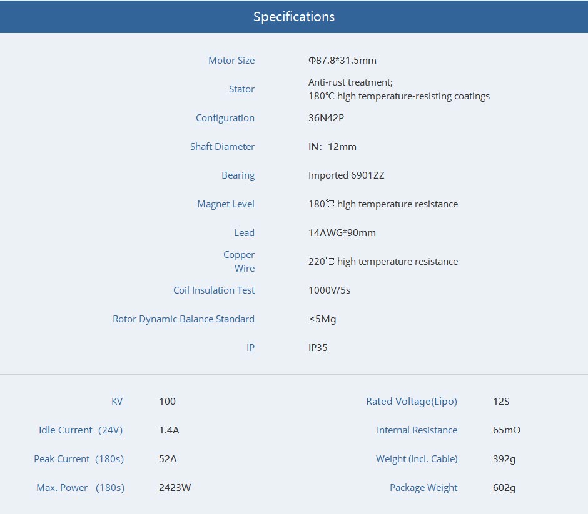Select the Coil Insulation Test label
Screen dimensions: 588x514
[214, 290]
